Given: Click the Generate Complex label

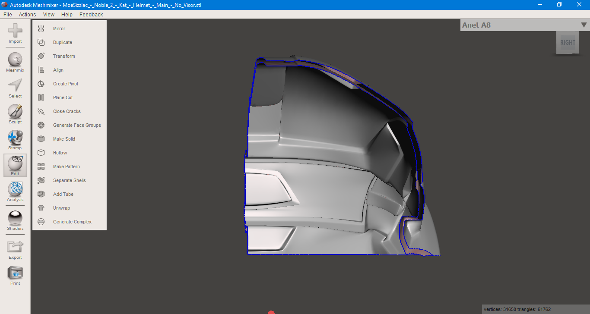Looking at the screenshot, I should point(73,222).
